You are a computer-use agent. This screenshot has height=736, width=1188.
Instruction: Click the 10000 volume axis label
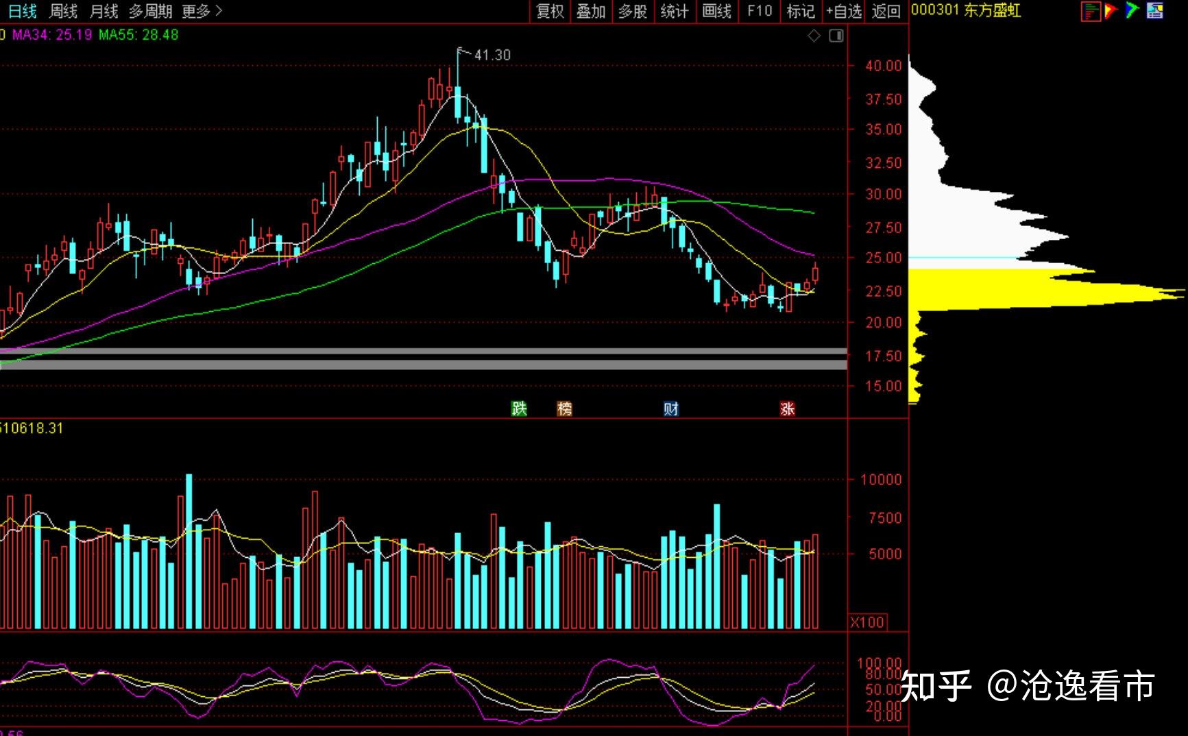[x=881, y=480]
